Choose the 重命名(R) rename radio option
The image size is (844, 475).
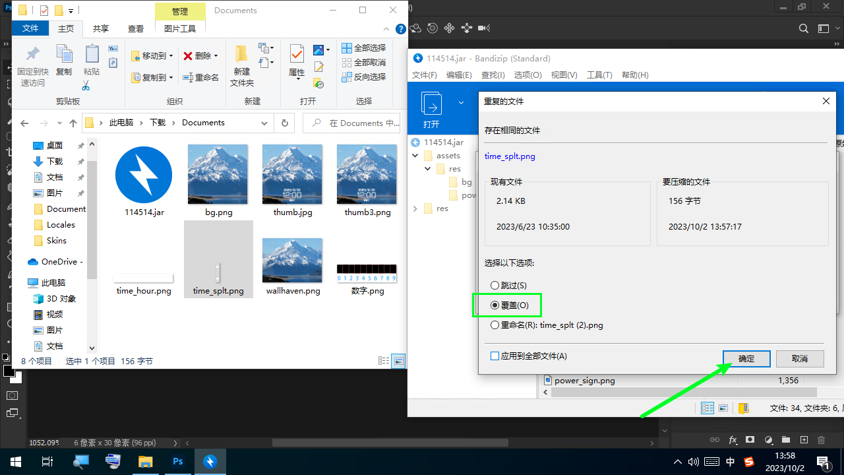[x=495, y=325]
